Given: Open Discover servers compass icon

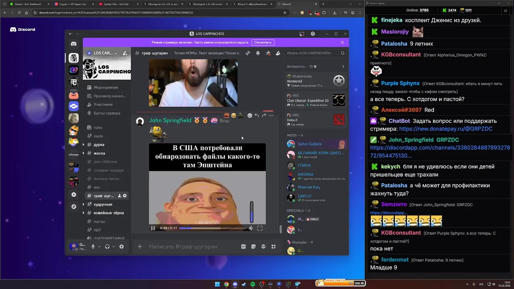Looking at the screenshot, I should (73, 207).
